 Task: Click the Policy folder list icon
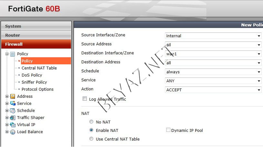coord(13,54)
